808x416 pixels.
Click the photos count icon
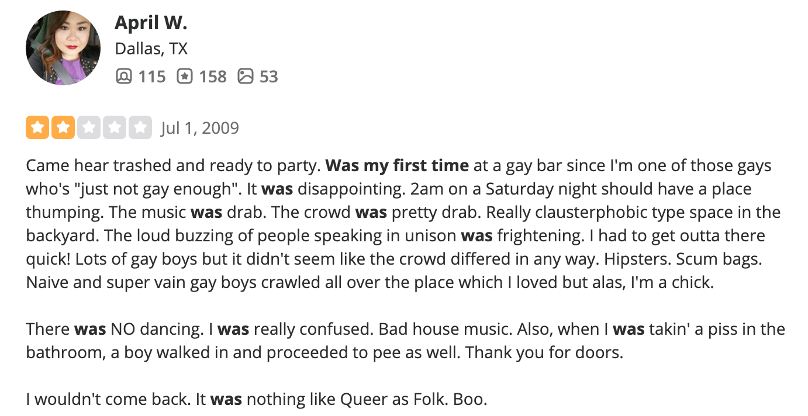(x=246, y=76)
